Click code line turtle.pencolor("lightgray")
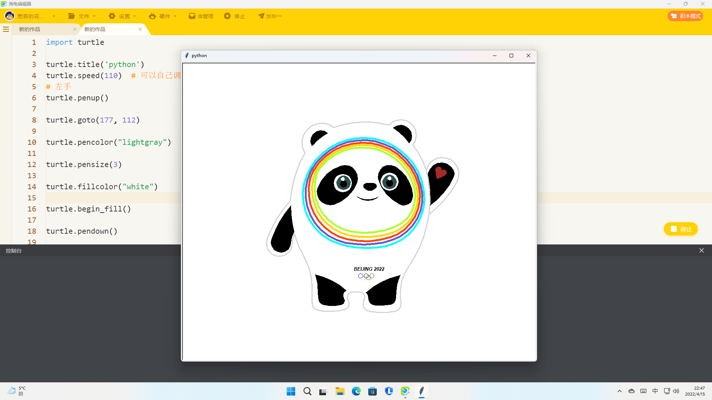 pyautogui.click(x=109, y=142)
